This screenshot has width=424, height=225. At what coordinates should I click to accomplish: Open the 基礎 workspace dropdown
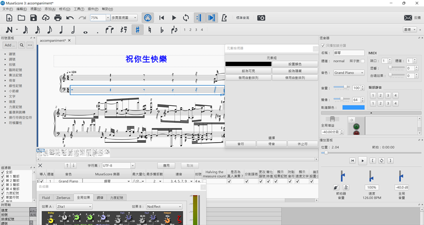[x=410, y=30]
